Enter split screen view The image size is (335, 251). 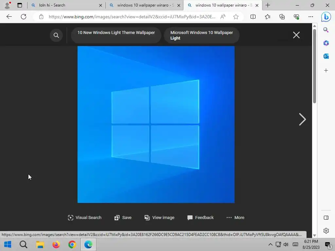pyautogui.click(x=253, y=17)
